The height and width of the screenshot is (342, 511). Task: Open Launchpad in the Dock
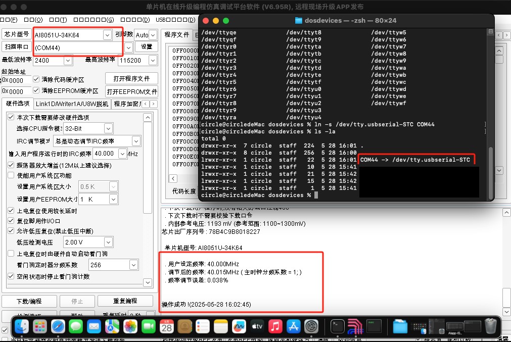[x=40, y=326]
